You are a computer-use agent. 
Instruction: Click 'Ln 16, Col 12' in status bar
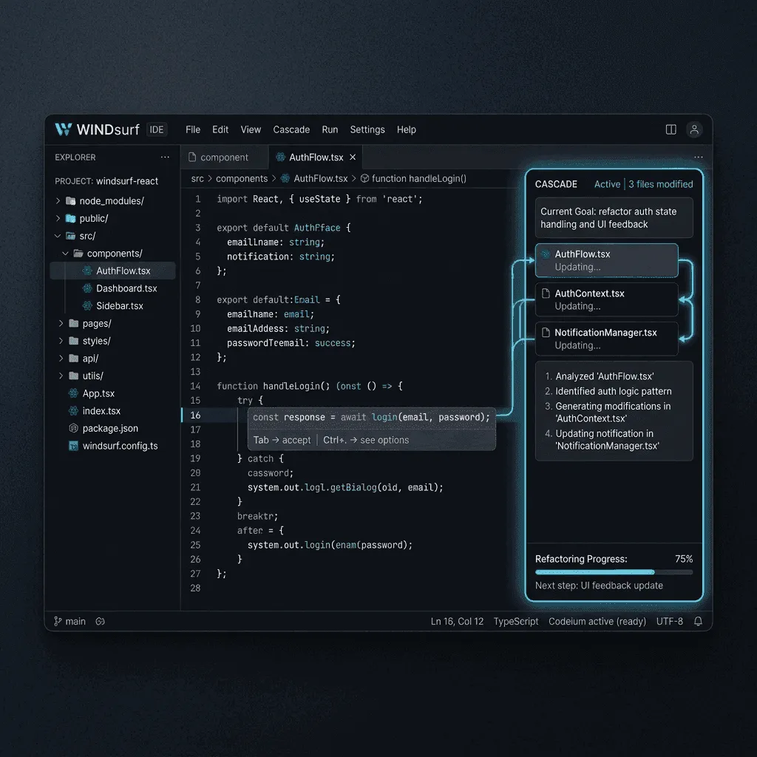(x=457, y=621)
